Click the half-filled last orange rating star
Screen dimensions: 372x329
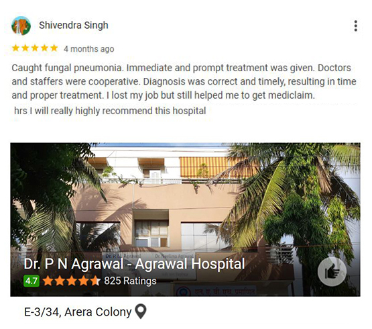pos(95,281)
